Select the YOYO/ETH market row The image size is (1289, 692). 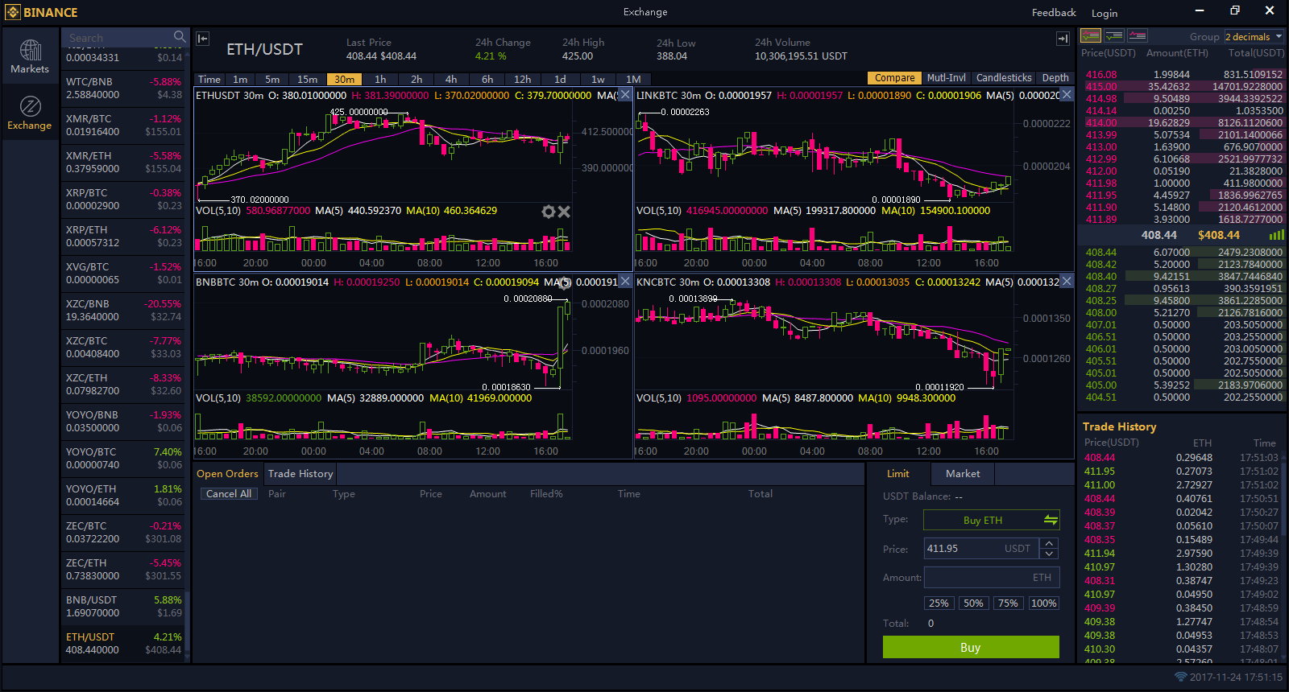(x=123, y=496)
